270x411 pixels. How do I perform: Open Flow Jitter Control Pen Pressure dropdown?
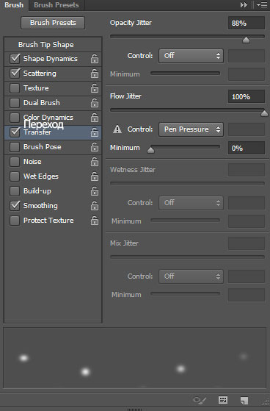point(191,129)
